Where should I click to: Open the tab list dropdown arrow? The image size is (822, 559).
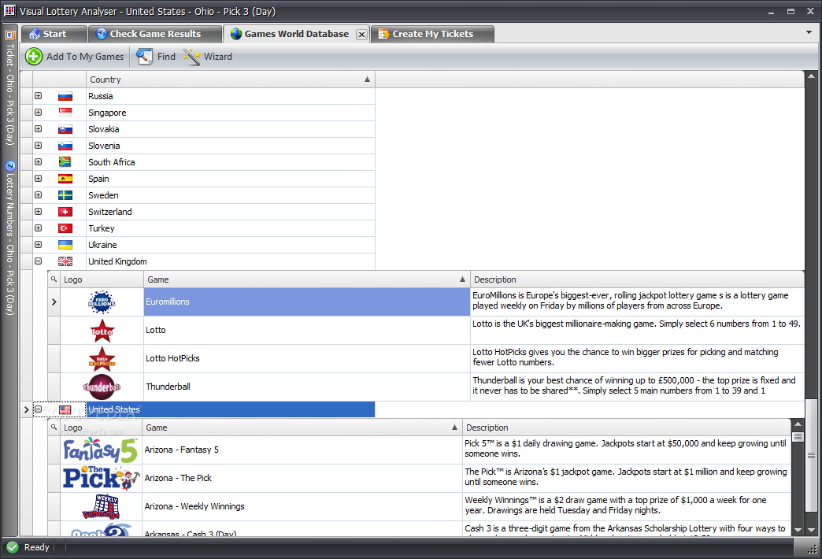click(x=809, y=32)
